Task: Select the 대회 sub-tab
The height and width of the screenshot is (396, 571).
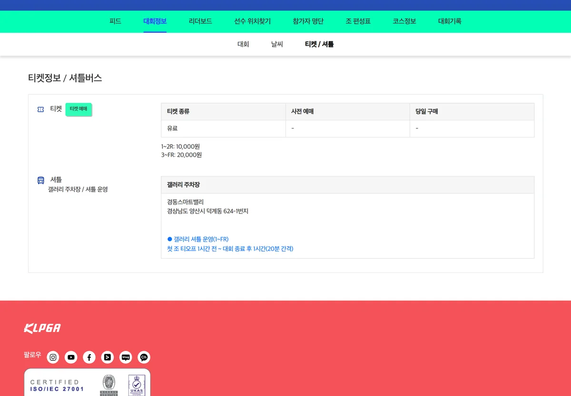Action: coord(243,44)
